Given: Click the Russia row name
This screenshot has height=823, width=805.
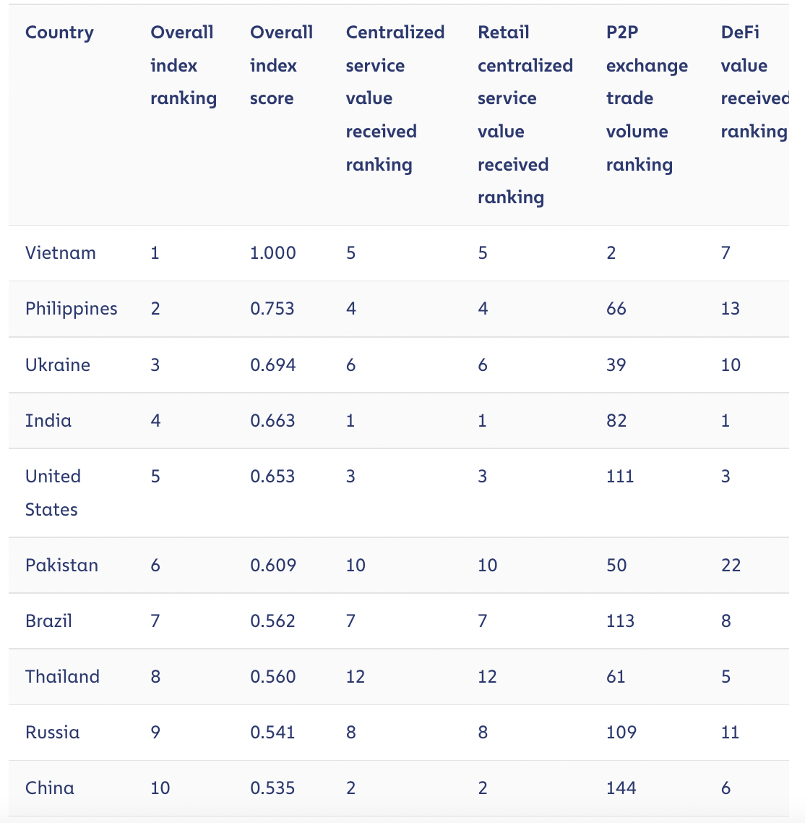Looking at the screenshot, I should (x=52, y=732).
